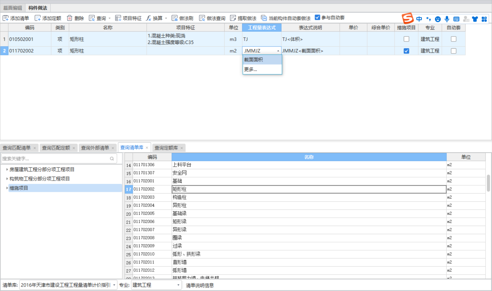The height and width of the screenshot is (291, 492).
Task: Open the 查询 toolbar icon
Action: coord(92,18)
